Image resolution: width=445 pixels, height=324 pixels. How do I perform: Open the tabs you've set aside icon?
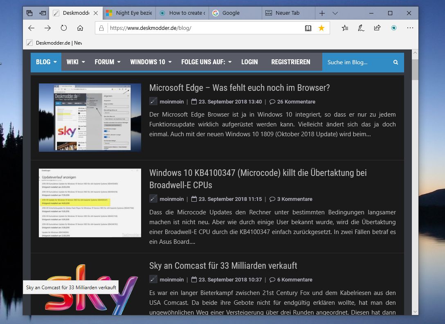point(29,13)
